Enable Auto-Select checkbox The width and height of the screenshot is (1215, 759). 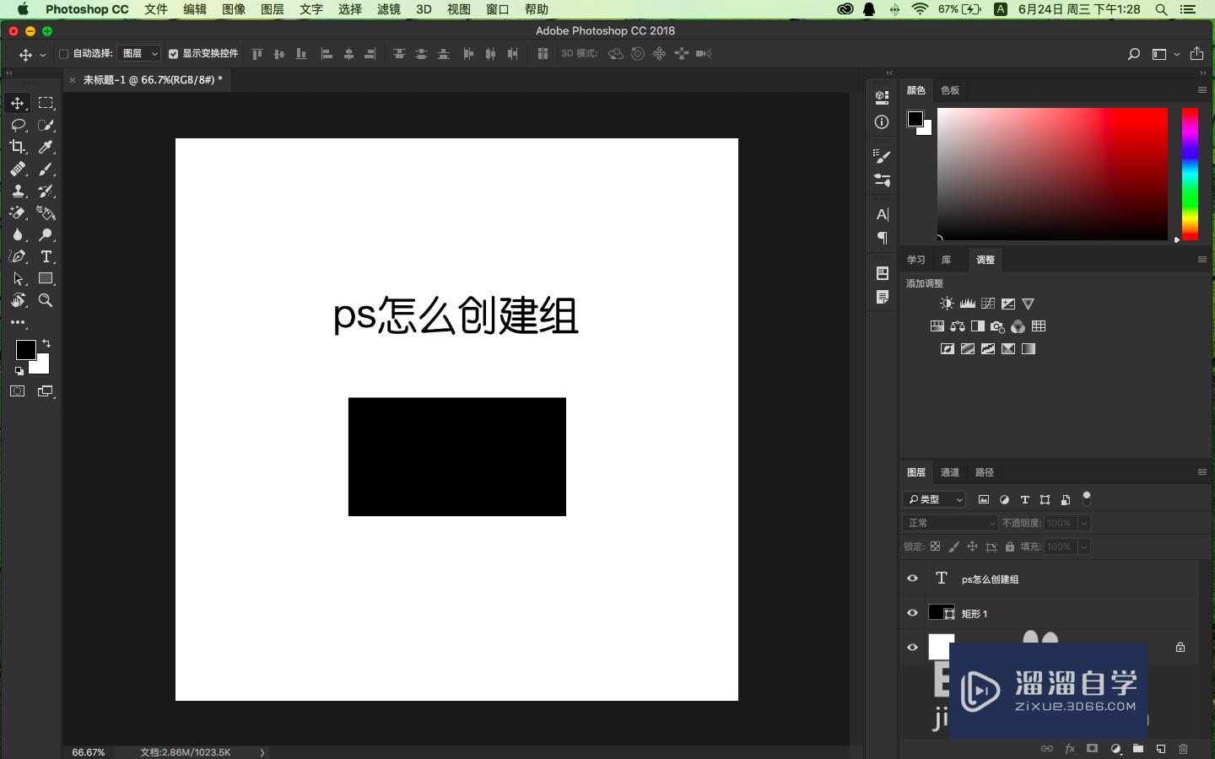coord(63,54)
